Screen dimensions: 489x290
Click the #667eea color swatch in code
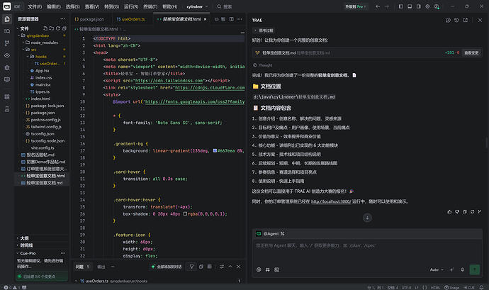tap(215, 151)
